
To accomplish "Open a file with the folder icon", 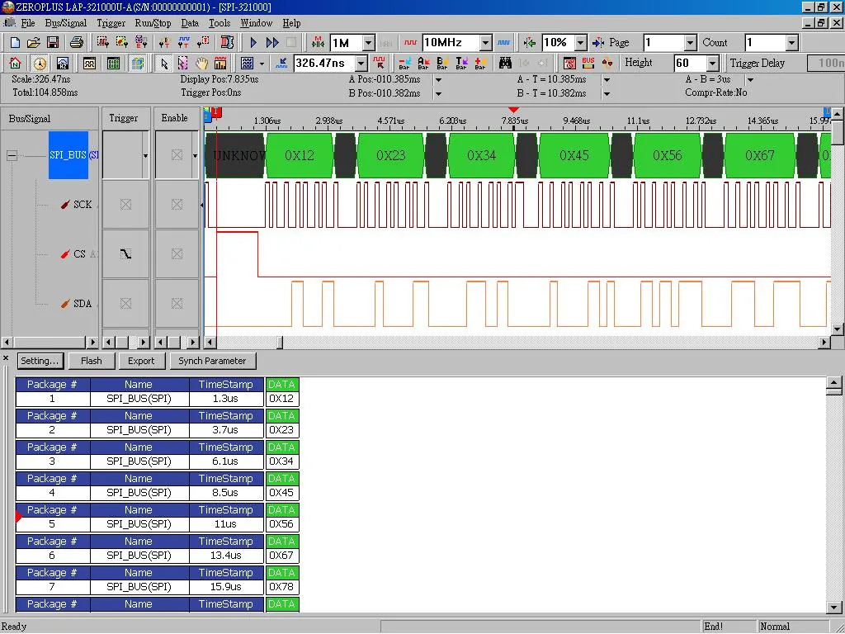I will click(33, 43).
